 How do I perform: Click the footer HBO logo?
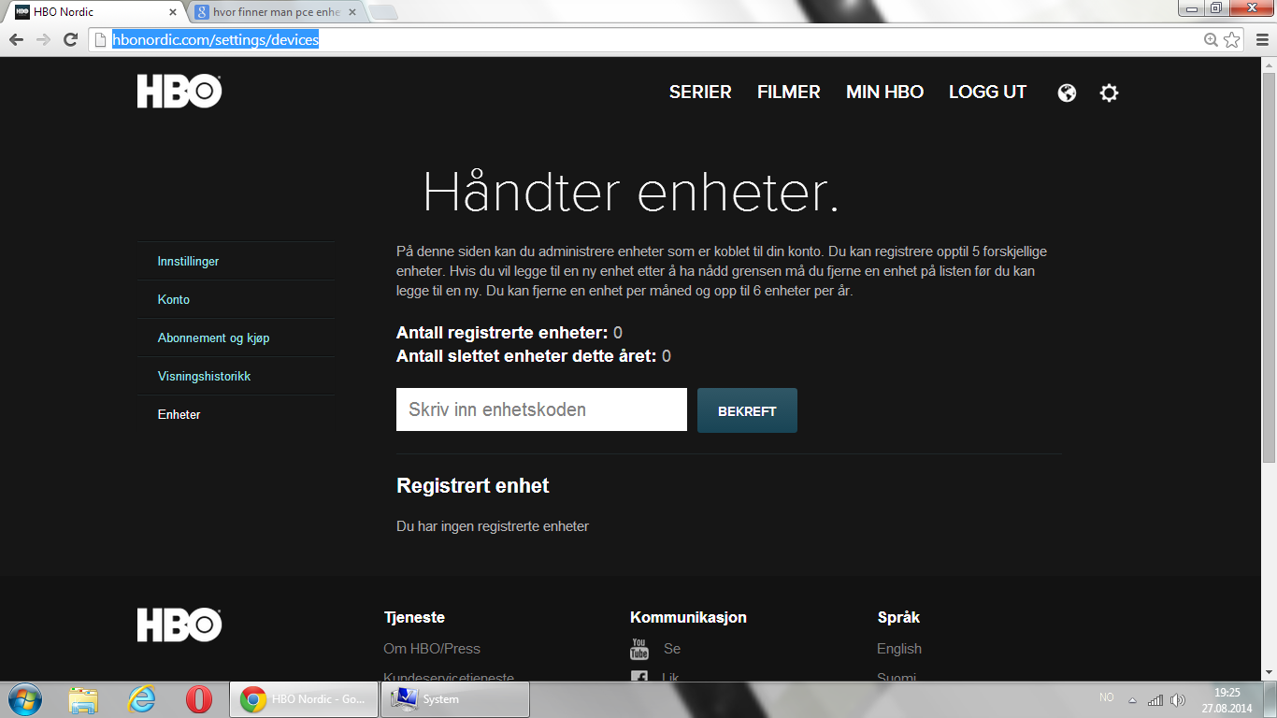point(179,625)
